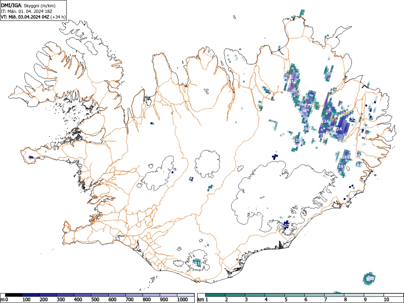
Task: Click the '420' value label on the map
Action: 297,140
